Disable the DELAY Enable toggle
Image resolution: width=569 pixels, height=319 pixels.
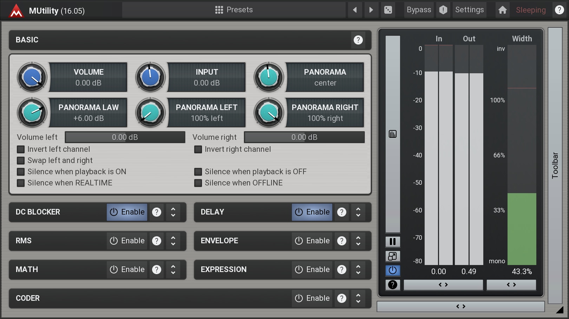(312, 212)
